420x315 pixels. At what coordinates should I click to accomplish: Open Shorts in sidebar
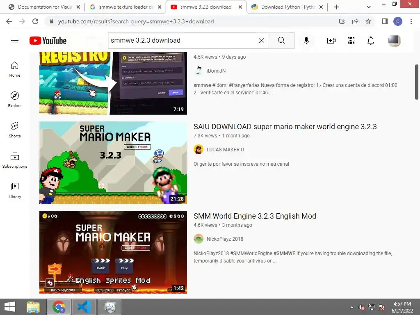click(x=15, y=130)
